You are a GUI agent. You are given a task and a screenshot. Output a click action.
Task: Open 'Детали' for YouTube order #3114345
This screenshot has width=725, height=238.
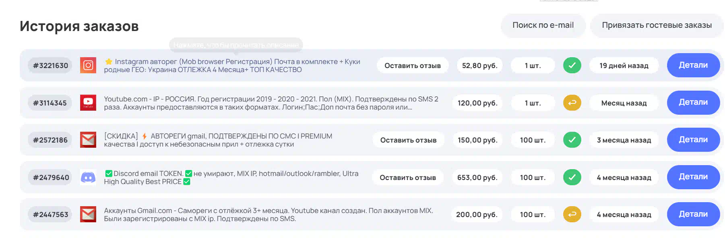point(693,102)
